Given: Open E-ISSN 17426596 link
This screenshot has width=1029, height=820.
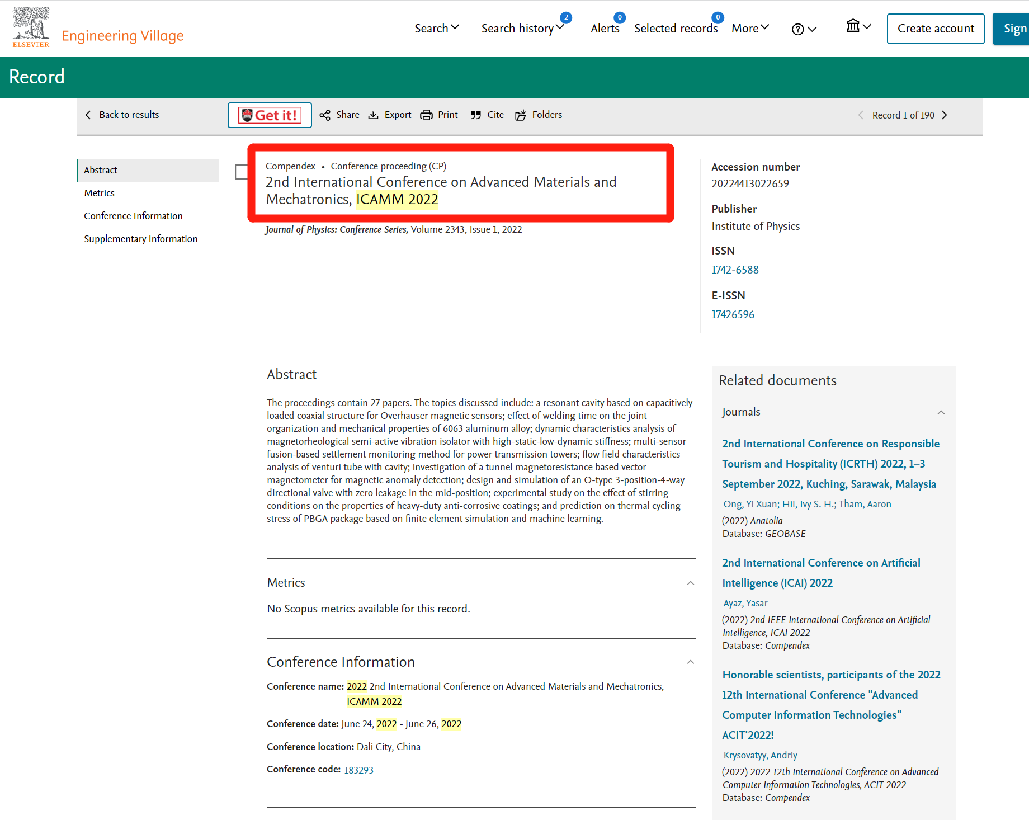Looking at the screenshot, I should [733, 314].
